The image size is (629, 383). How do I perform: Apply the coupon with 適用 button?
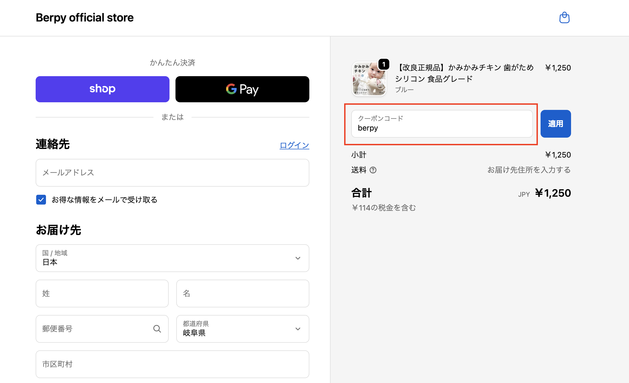pyautogui.click(x=555, y=124)
